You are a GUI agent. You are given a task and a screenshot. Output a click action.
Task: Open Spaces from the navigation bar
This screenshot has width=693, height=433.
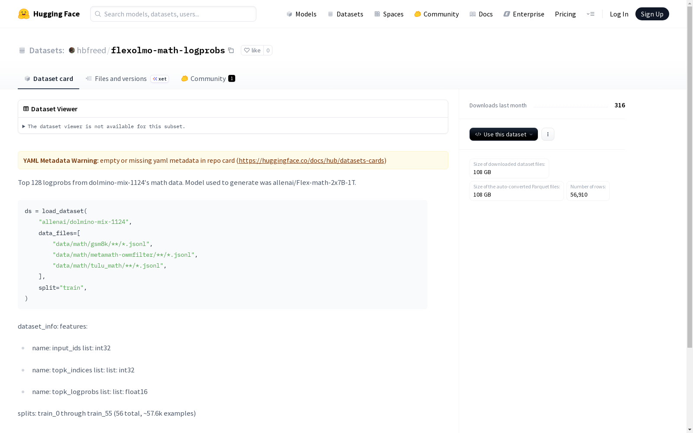(x=389, y=14)
